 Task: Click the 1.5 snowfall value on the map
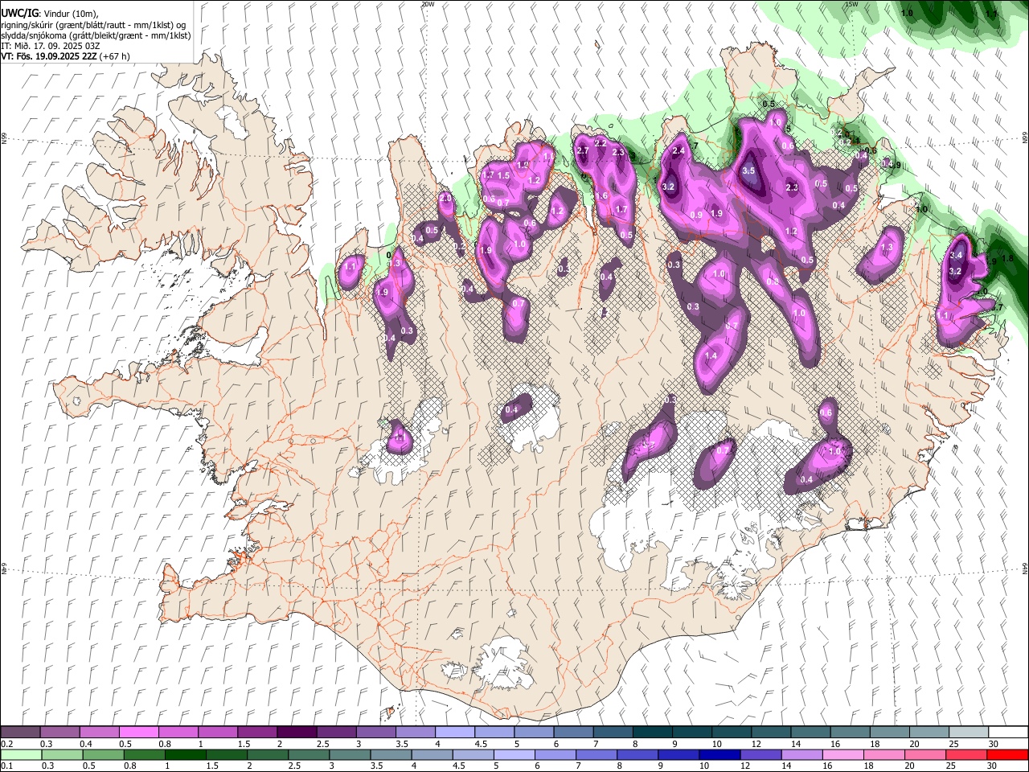point(504,175)
